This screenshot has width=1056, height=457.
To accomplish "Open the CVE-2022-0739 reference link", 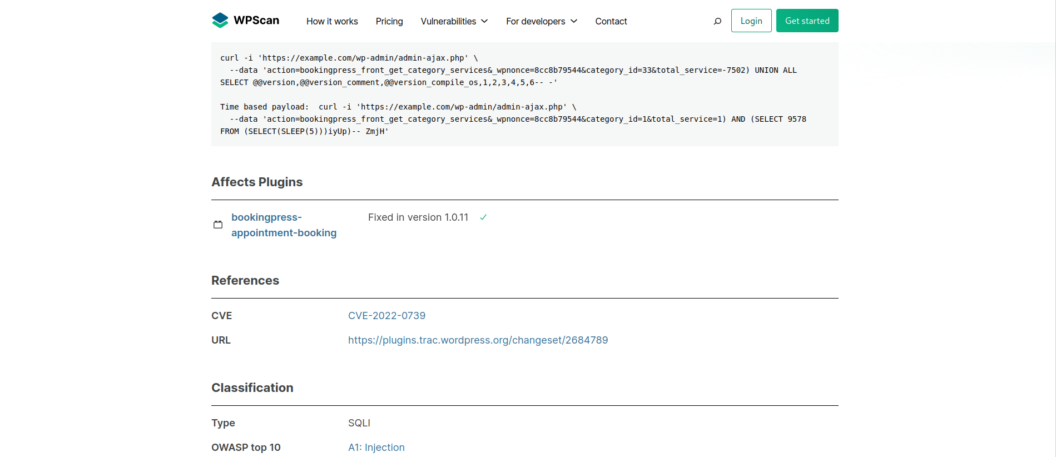I will (386, 316).
